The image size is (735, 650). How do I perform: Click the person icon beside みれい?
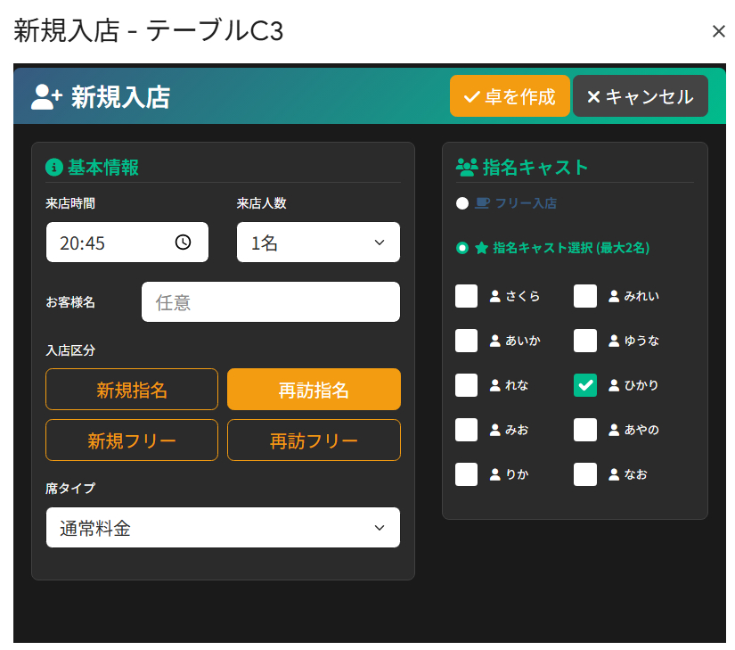(614, 296)
